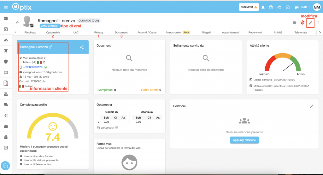This screenshot has height=175, width=323.
Task: Click the camera icon on profile avatar
Action: 32,25
